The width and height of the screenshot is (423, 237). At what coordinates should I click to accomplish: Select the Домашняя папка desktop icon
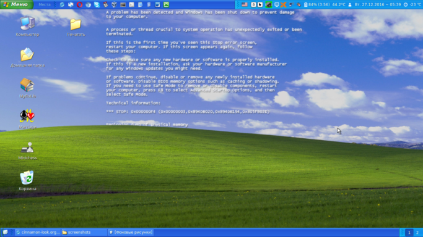tap(27, 57)
